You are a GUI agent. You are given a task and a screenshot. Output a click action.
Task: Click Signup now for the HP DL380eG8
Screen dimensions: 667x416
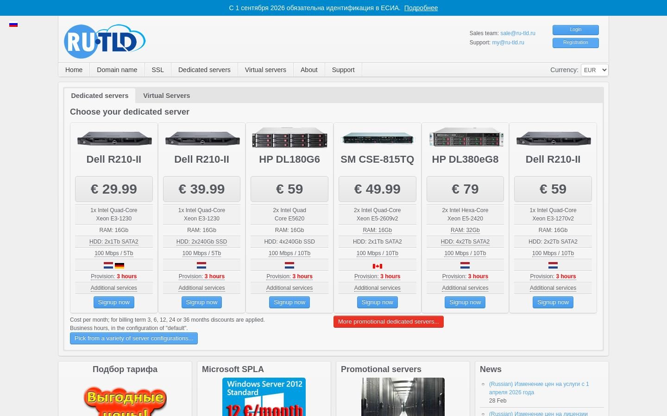tap(465, 302)
